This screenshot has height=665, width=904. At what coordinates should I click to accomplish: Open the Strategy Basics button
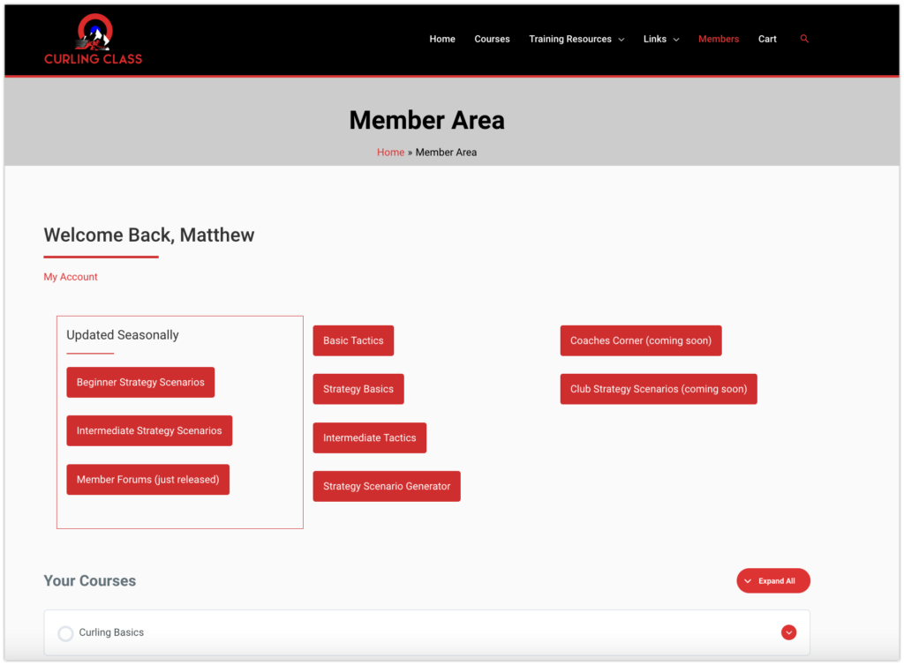click(358, 389)
